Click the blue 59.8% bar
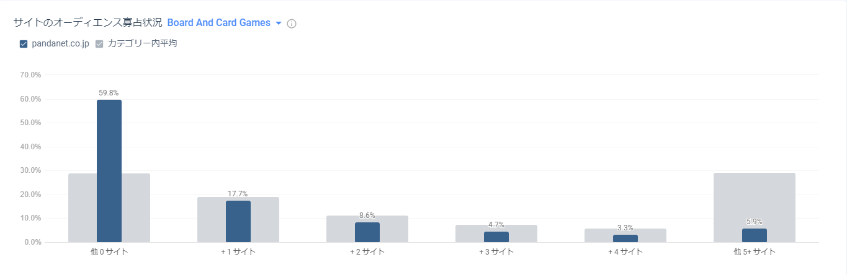The width and height of the screenshot is (847, 275). 109,170
